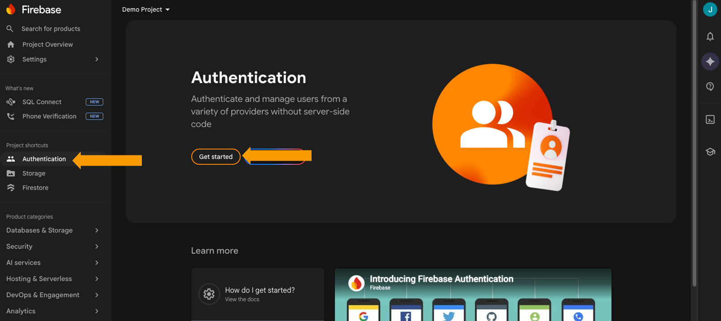This screenshot has width=721, height=321.
Task: Click the Phone Verification phone icon
Action: [11, 116]
